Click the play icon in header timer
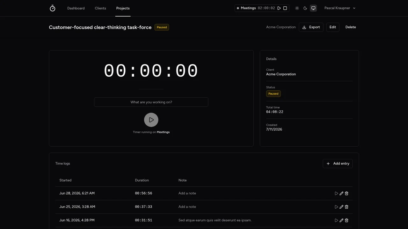Viewport: 408px width, 229px height. click(279, 8)
